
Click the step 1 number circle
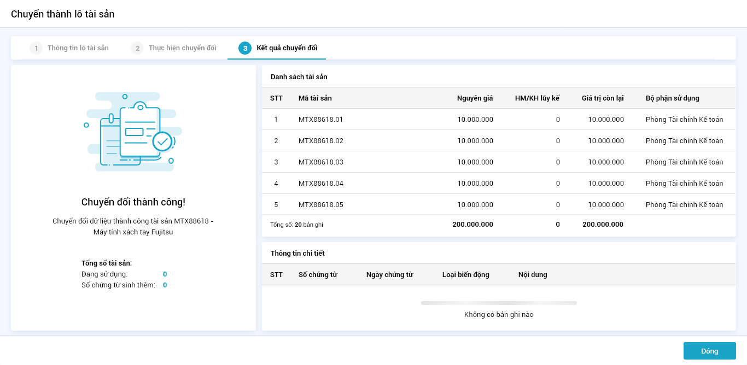pyautogui.click(x=36, y=48)
